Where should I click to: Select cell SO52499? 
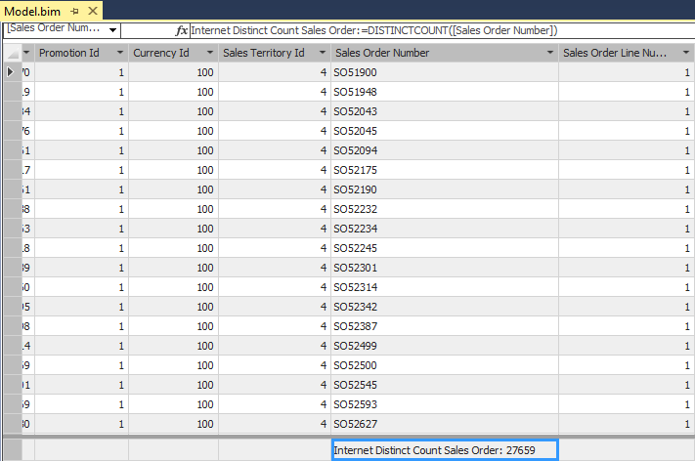coord(445,346)
